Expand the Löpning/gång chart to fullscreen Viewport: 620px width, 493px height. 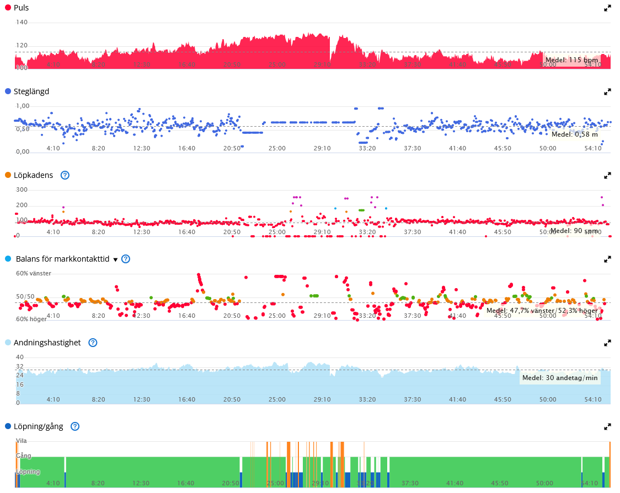(x=607, y=427)
